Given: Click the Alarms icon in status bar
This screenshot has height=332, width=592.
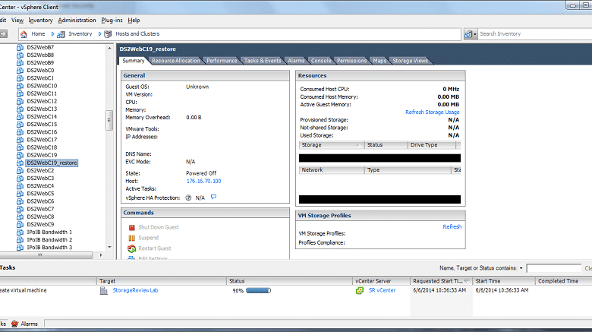Looking at the screenshot, I should (x=14, y=324).
